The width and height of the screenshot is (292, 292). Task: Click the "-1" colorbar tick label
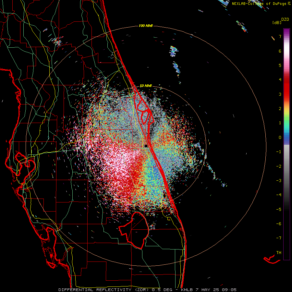tap(279, 152)
